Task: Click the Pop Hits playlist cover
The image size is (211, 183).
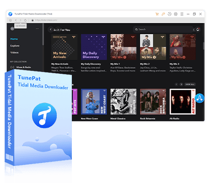Action: (75, 101)
